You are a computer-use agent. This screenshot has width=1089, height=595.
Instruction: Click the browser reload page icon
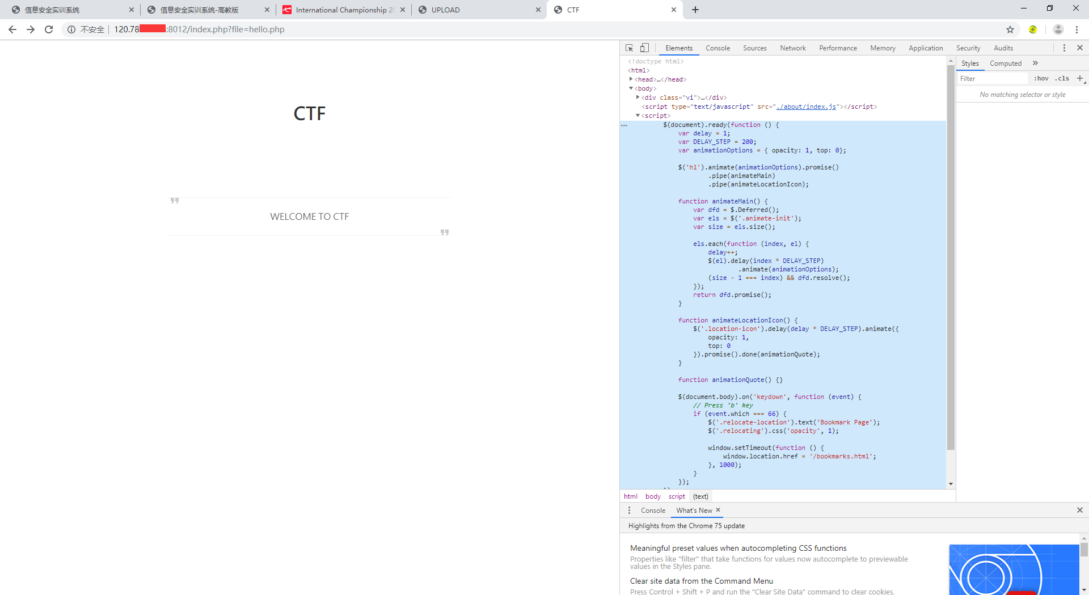[x=49, y=29]
